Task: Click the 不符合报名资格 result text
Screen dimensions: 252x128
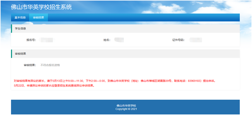Action: (50, 65)
